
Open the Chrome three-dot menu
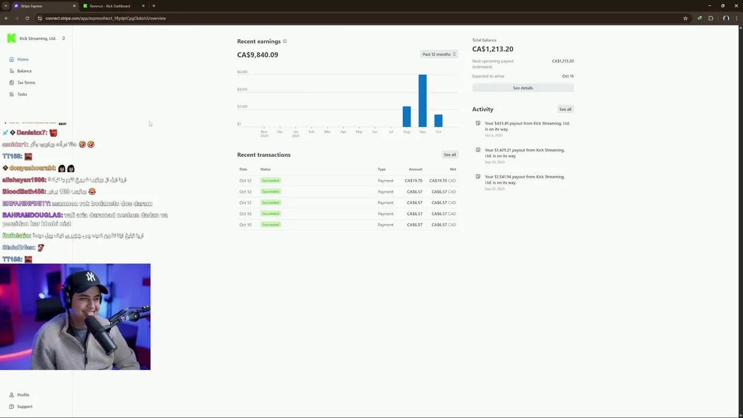coord(737,18)
